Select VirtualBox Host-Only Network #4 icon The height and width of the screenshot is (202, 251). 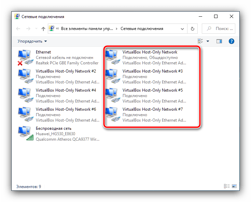click(26, 96)
